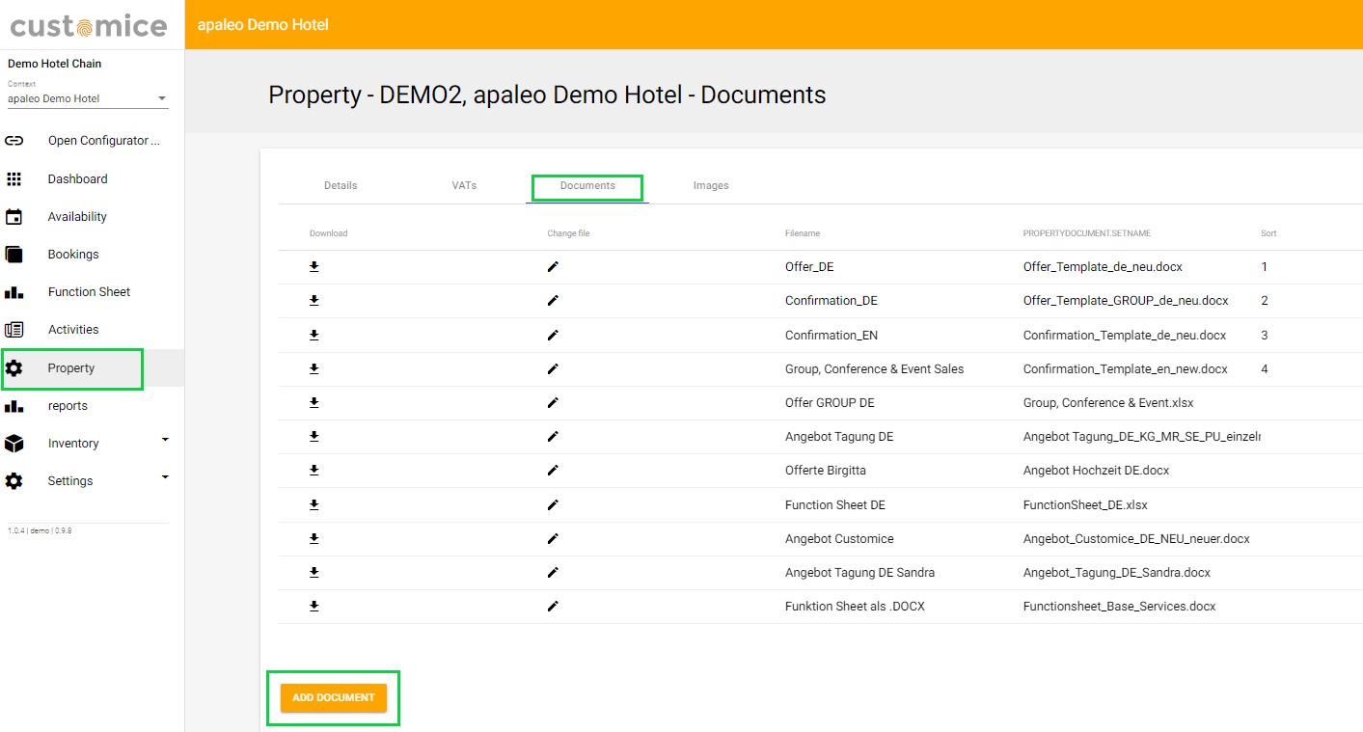The height and width of the screenshot is (732, 1363).
Task: Sort by the Filename column header
Action: (x=803, y=233)
